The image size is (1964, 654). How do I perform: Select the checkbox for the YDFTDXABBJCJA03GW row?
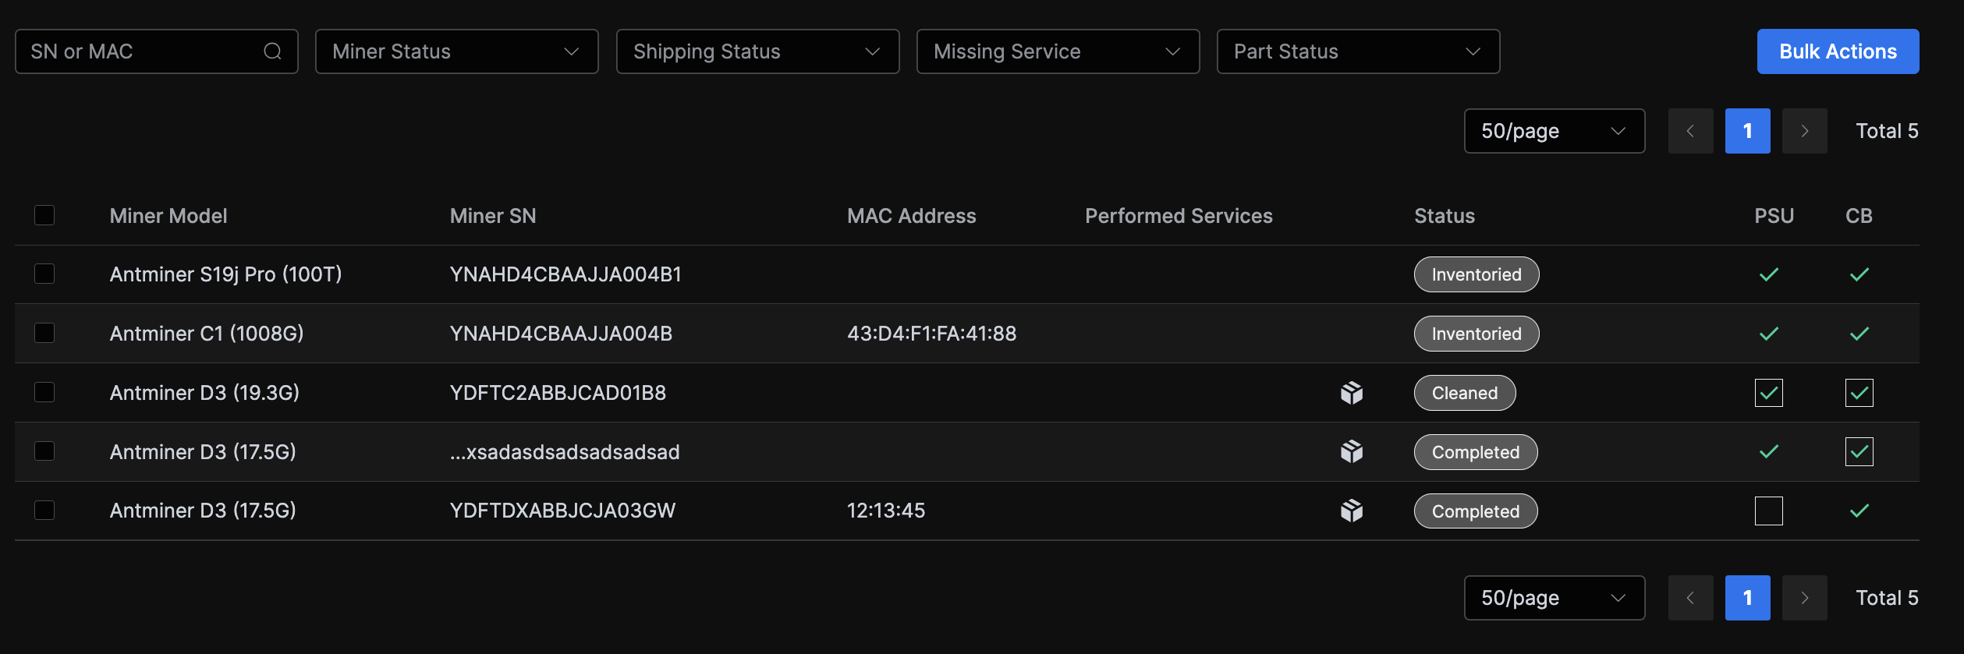[44, 510]
